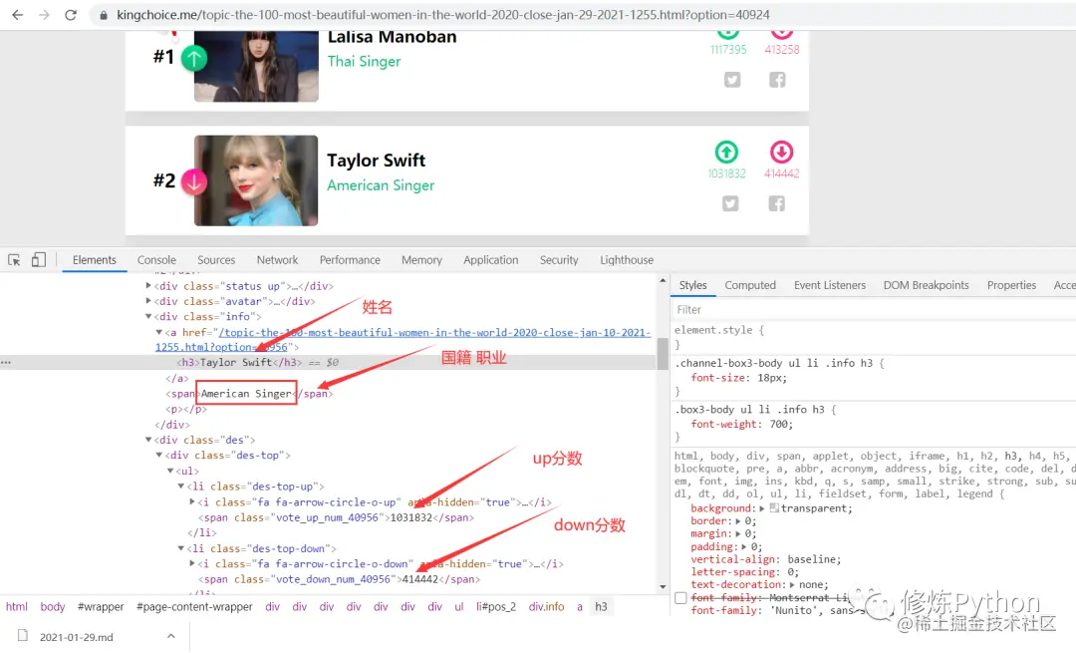The height and width of the screenshot is (653, 1076).
Task: Collapse the li class des-top-up node
Action: pos(181,487)
